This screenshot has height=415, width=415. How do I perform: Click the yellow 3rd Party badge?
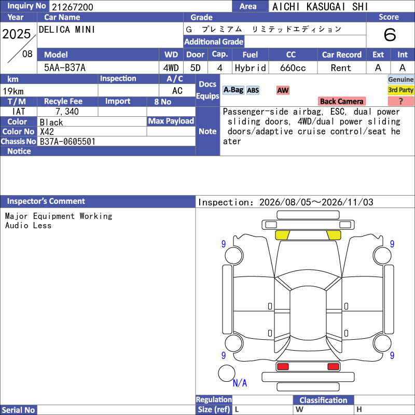coord(400,90)
